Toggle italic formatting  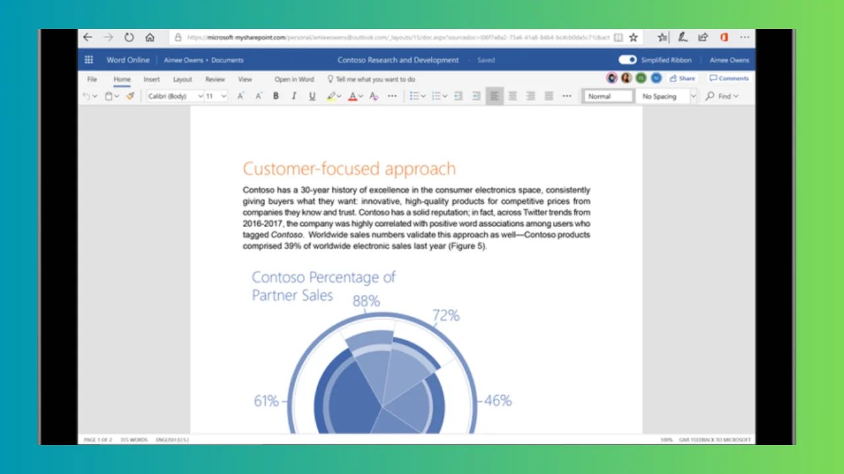294,96
